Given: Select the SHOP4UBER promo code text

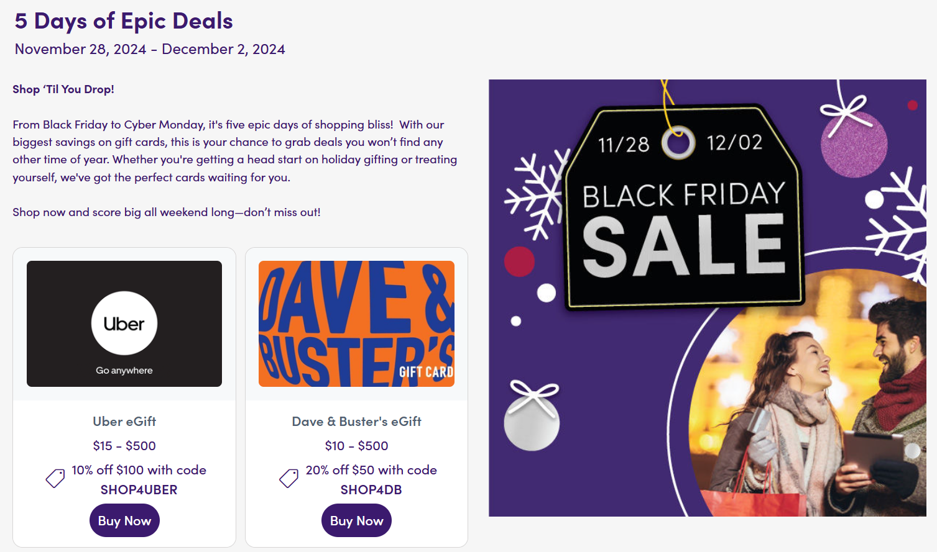Looking at the screenshot, I should pos(139,490).
